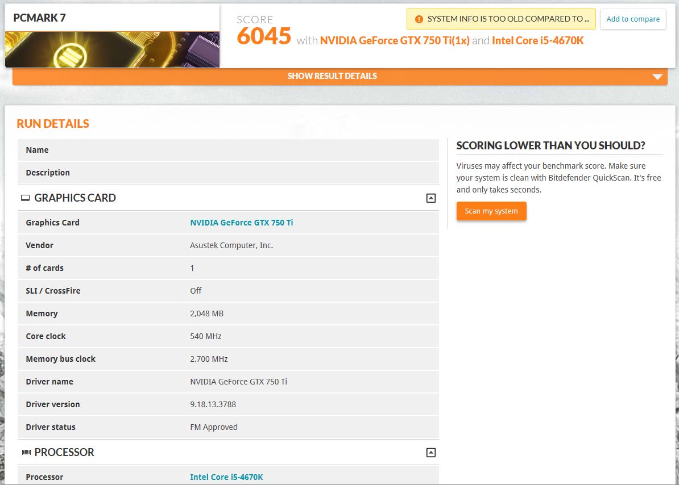Click the GRAPHICS CARD section heading
The height and width of the screenshot is (485, 679).
75,198
